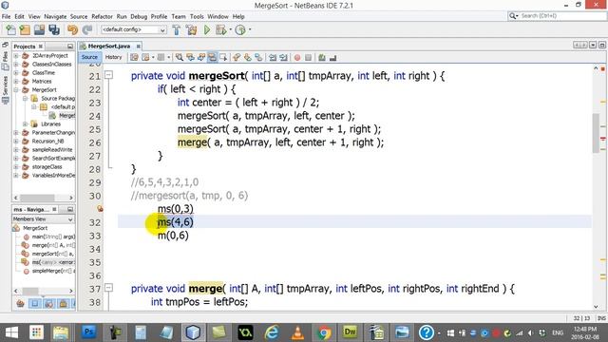The width and height of the screenshot is (608, 342).
Task: Click the Find Selection magnifier icon in editor toolbar
Action: pos(180,57)
